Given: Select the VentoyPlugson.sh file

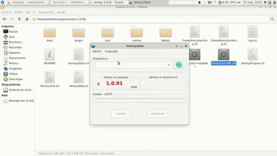Looking at the screenshot, I should 253,57.
